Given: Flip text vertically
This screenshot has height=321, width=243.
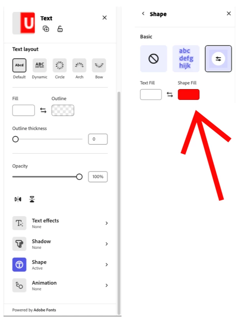Looking at the screenshot, I should (32, 199).
